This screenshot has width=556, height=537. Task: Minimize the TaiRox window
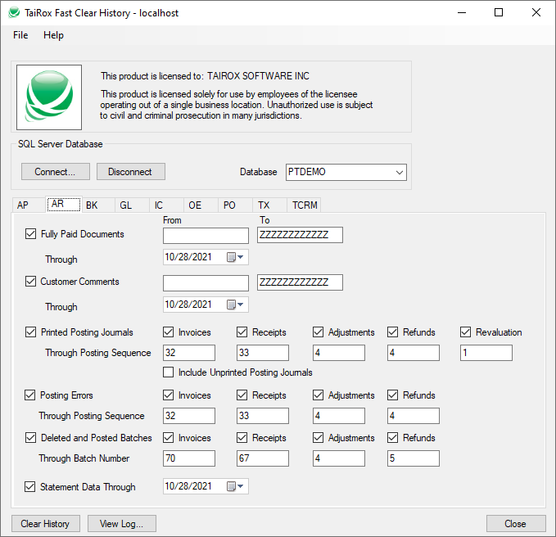click(x=462, y=13)
